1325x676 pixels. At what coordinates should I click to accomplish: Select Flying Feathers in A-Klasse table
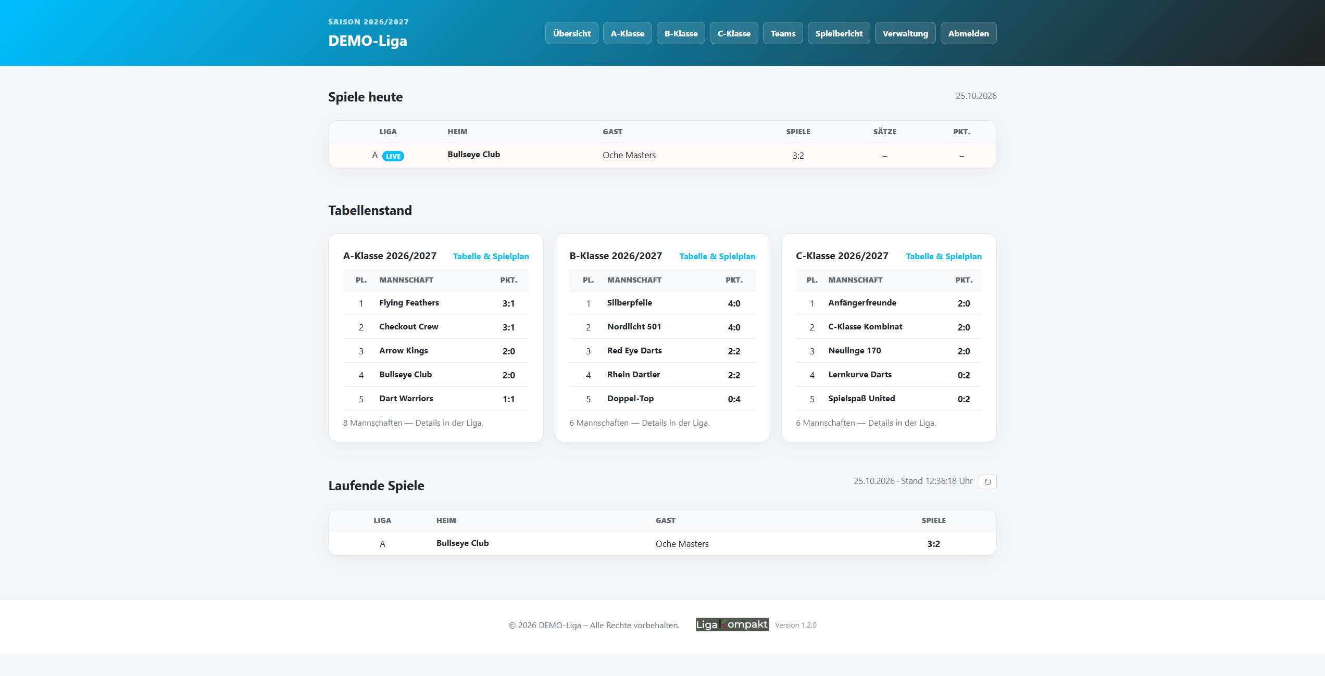pyautogui.click(x=409, y=303)
